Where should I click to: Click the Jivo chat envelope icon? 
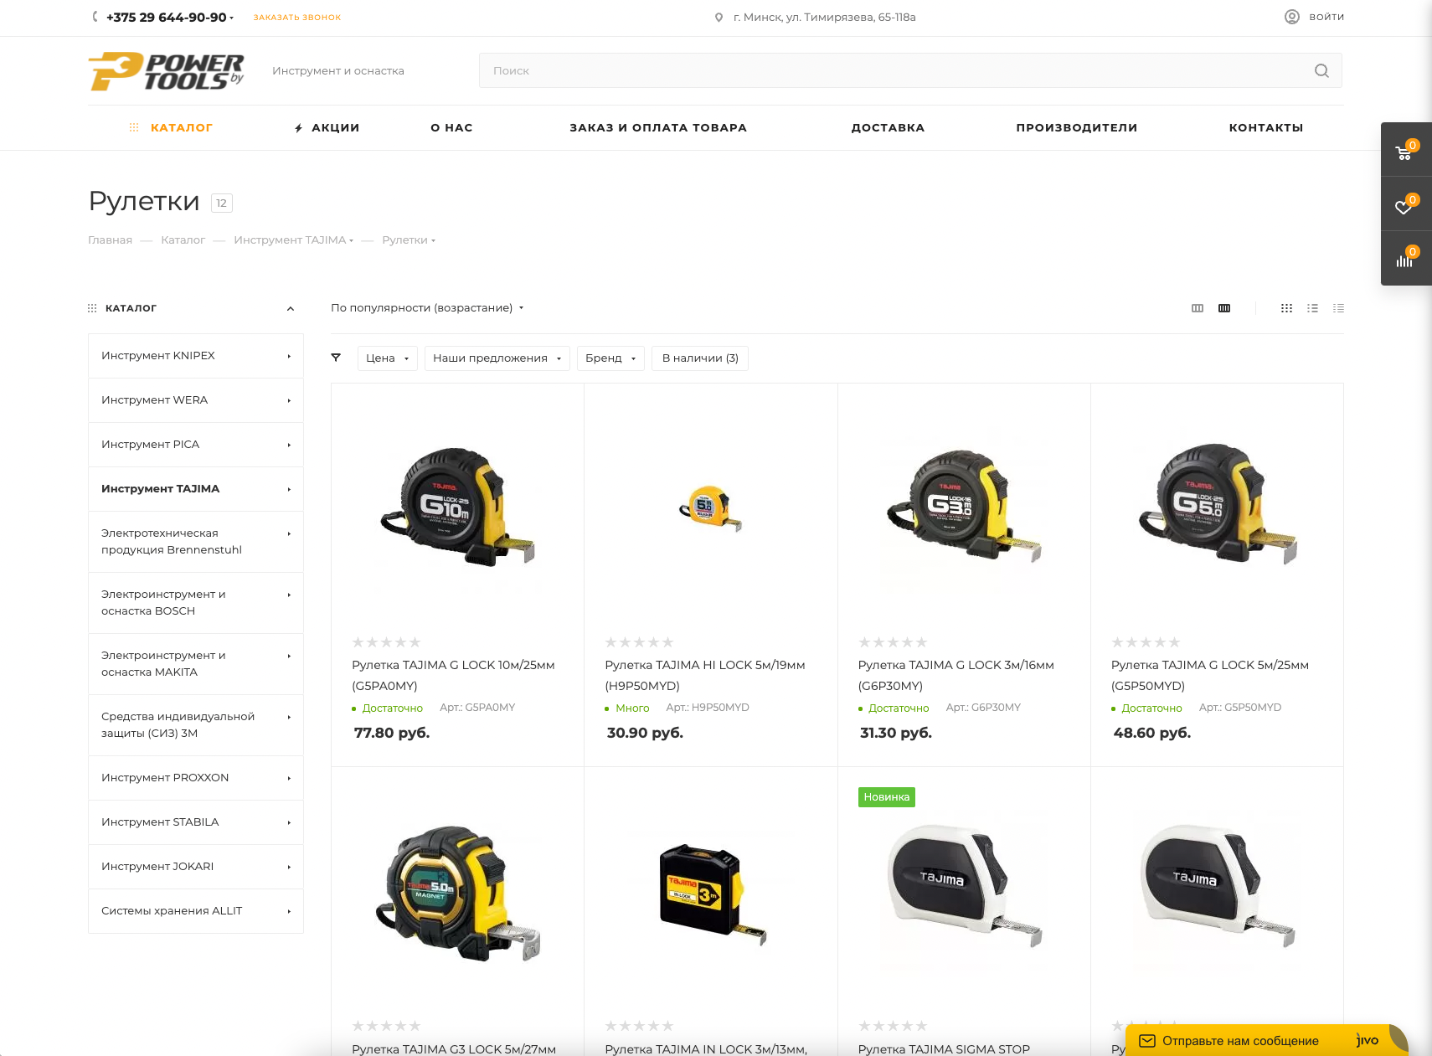(x=1147, y=1041)
